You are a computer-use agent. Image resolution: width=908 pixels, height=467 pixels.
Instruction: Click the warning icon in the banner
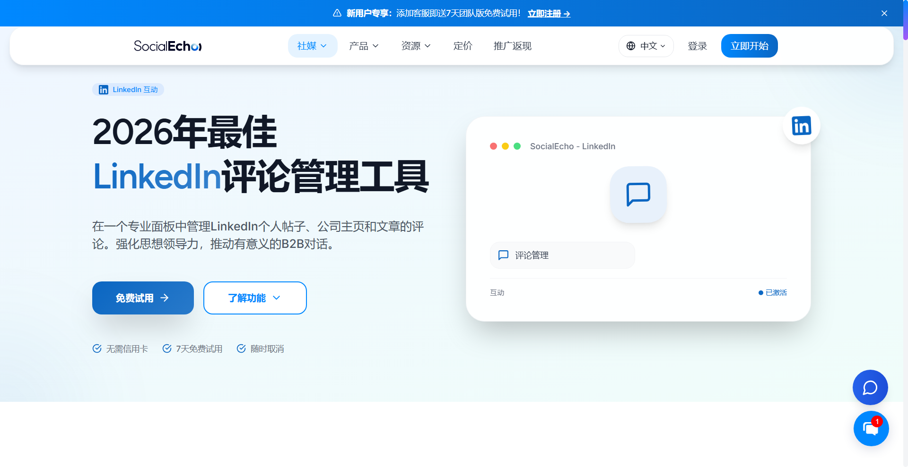pyautogui.click(x=337, y=13)
